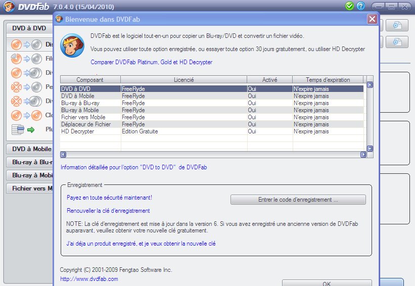Open the http://www.dvdfab.com link
The image size is (415, 286).
(89, 279)
